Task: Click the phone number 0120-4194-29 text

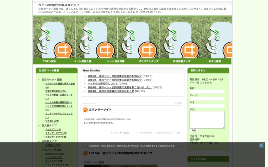Action: pos(212,79)
